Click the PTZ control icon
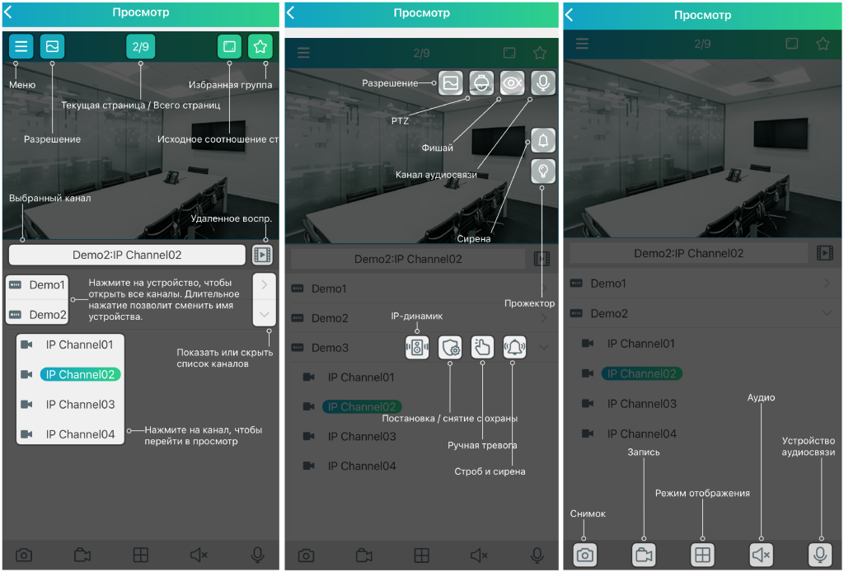 pos(481,83)
